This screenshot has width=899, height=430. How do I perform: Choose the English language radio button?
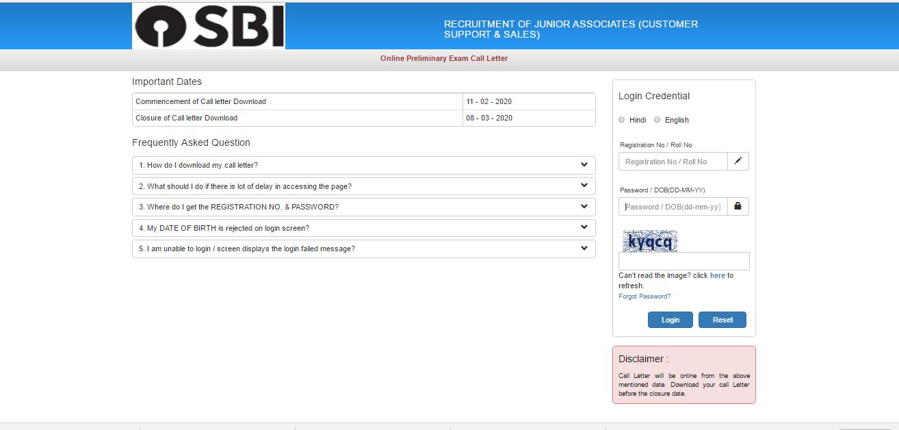(x=657, y=120)
